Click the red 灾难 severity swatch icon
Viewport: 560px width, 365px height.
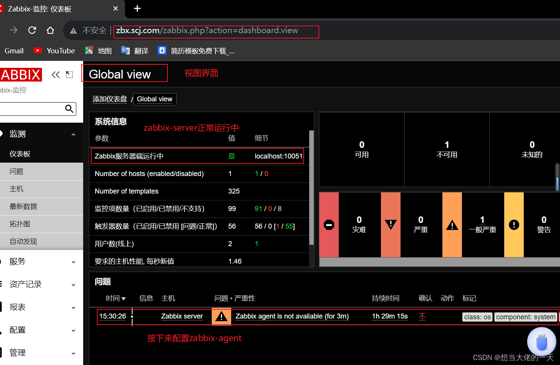point(329,225)
